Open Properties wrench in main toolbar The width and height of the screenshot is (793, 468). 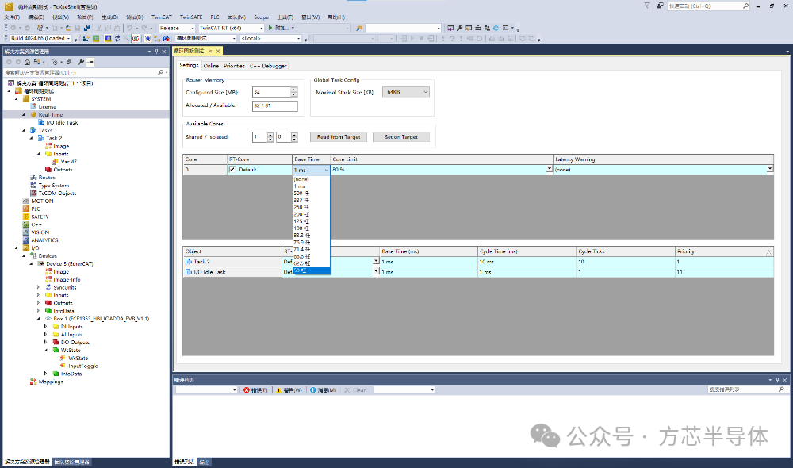459,28
